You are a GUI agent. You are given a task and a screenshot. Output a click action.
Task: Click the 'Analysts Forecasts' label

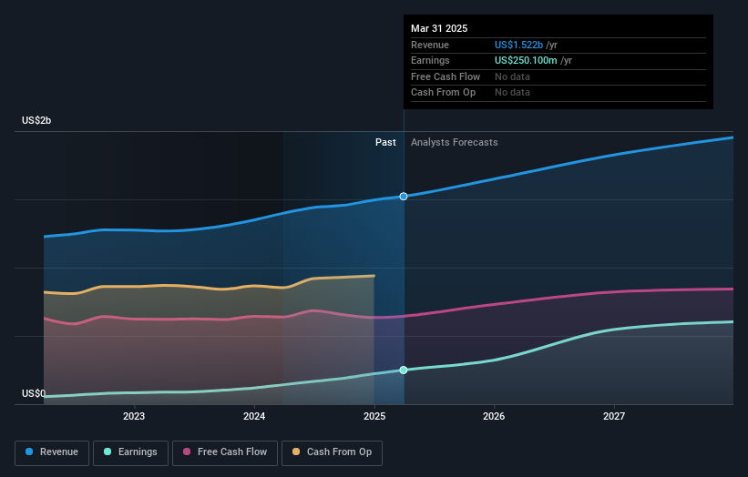pos(454,142)
